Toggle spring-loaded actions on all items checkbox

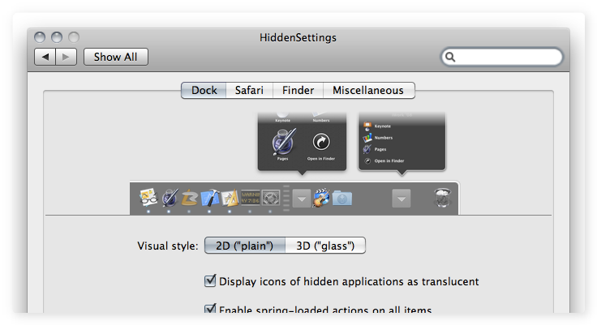(210, 309)
